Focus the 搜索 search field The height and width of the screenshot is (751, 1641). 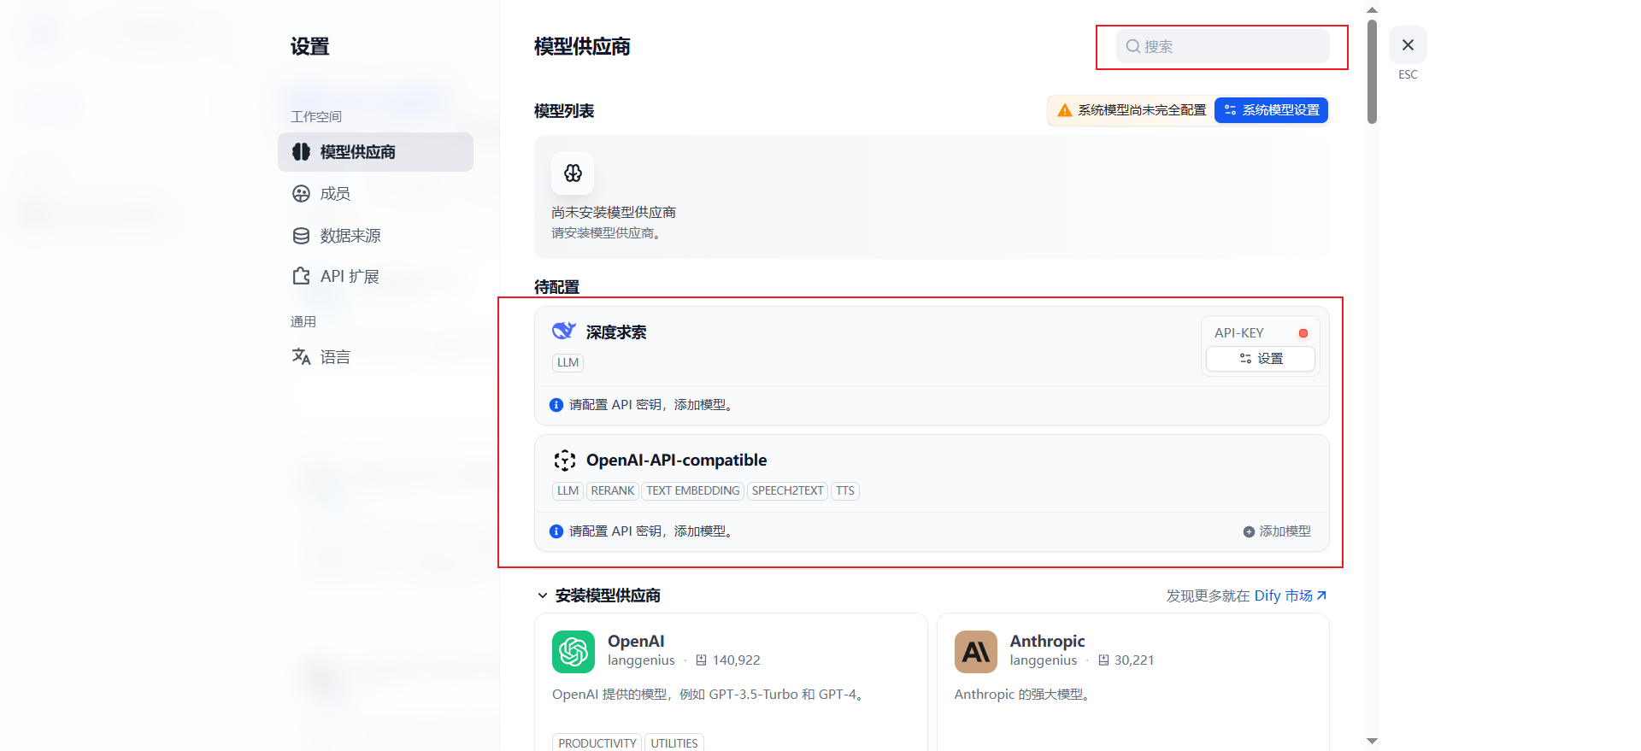click(1222, 46)
